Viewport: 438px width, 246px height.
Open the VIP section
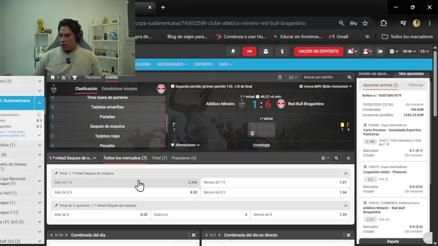(x=249, y=51)
